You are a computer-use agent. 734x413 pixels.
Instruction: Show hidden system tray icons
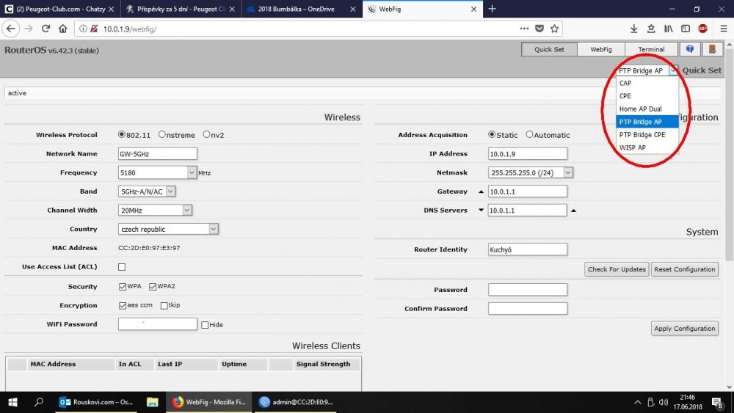(x=638, y=402)
